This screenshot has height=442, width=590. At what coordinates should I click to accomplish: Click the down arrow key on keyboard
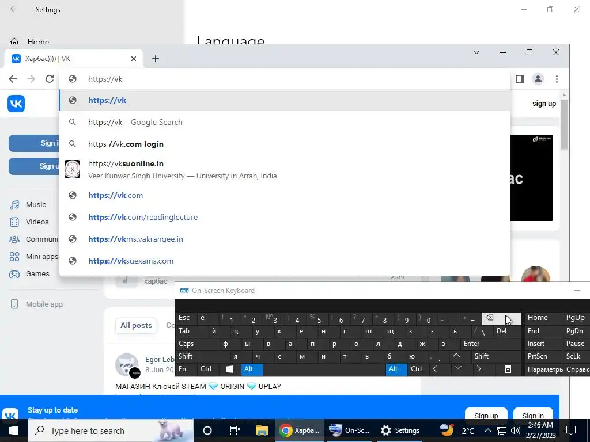pyautogui.click(x=460, y=369)
